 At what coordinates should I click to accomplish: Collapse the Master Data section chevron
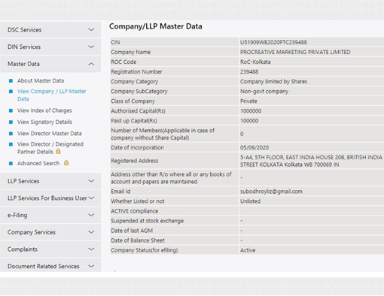click(91, 64)
